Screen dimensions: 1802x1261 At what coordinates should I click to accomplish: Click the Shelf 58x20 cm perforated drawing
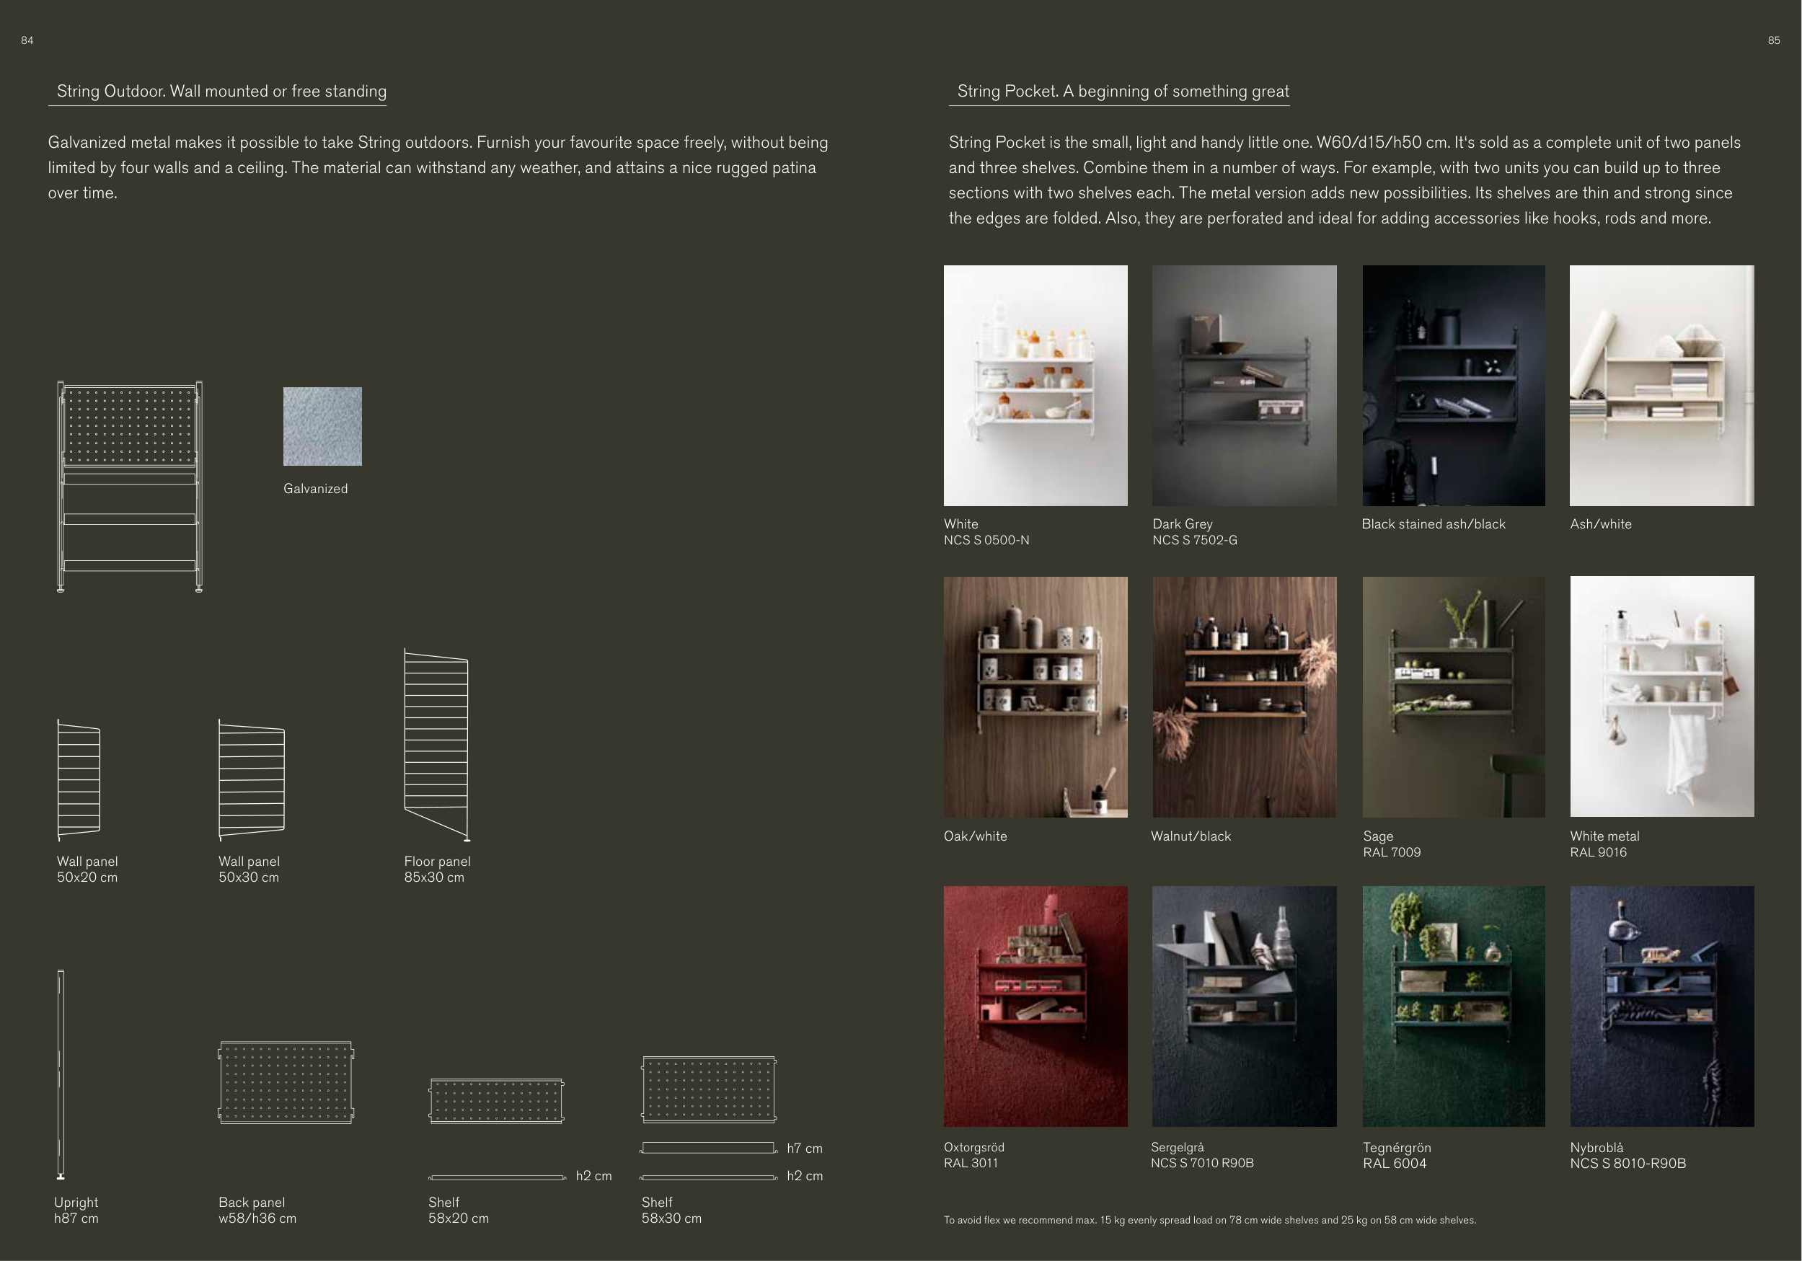click(496, 1100)
